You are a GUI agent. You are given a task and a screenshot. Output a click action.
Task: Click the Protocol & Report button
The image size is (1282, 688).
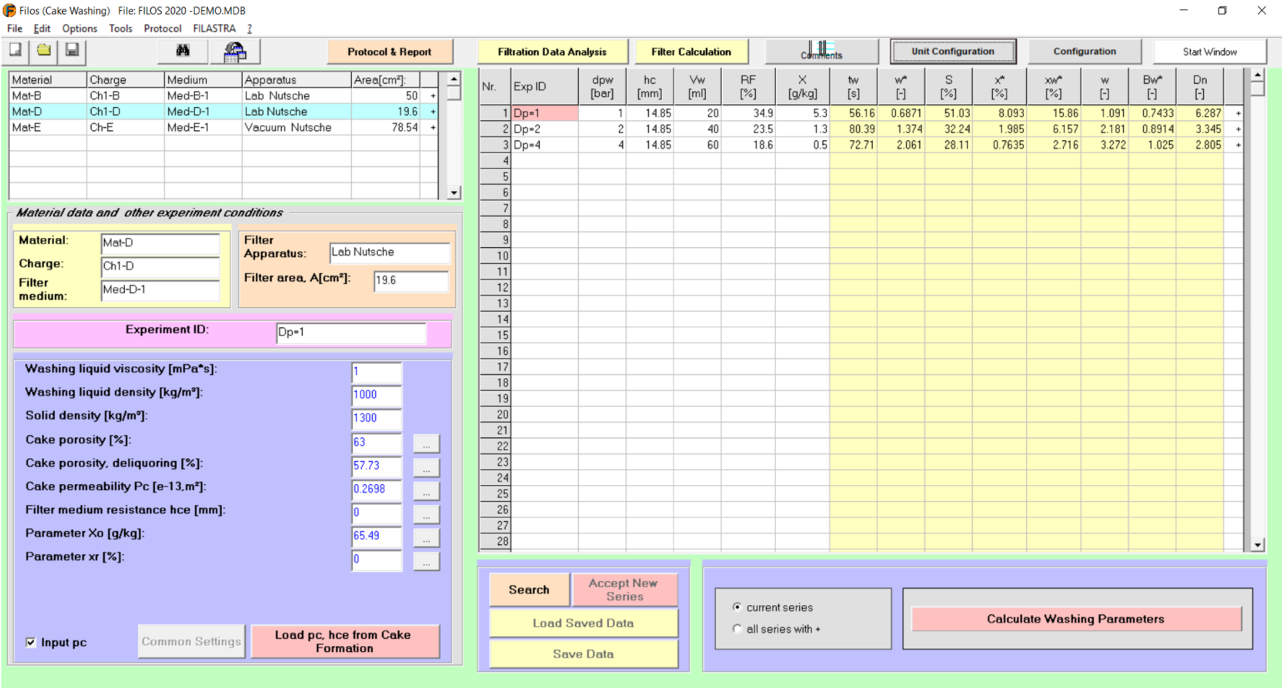click(x=390, y=51)
